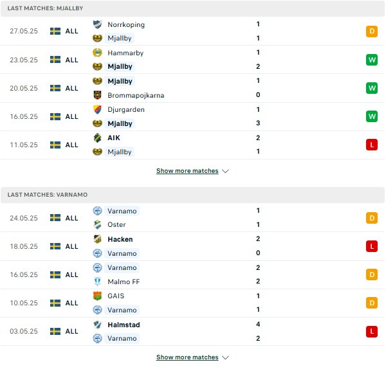Viewport: 386px width, 369px height.
Task: Click the red L badge for AIK match
Action: click(x=372, y=145)
